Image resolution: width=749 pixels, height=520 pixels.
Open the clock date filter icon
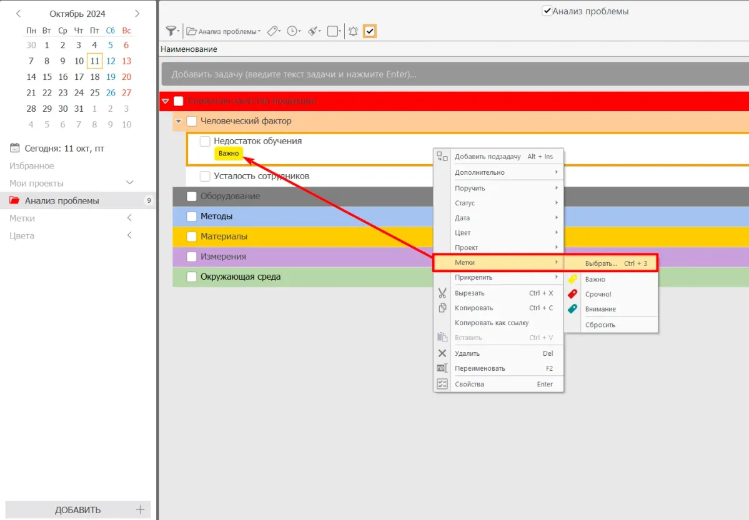(292, 31)
